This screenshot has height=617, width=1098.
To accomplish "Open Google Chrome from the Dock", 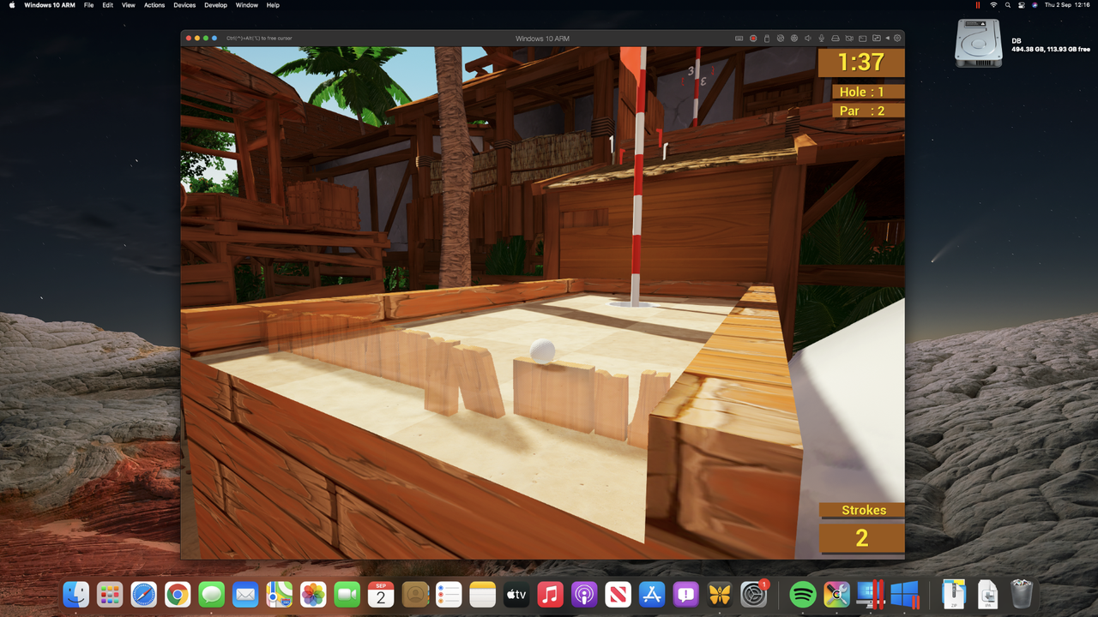I will point(178,594).
